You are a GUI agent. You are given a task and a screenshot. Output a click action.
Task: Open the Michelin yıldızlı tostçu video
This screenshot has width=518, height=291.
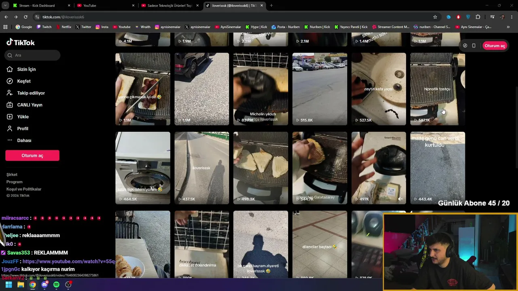pos(261,89)
